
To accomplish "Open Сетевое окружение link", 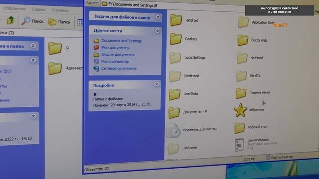I will click(x=119, y=69).
